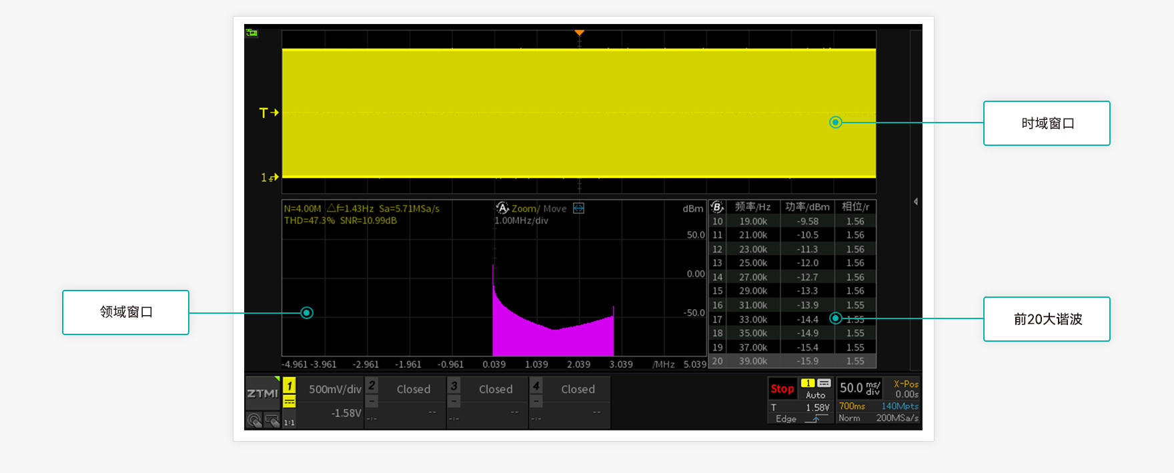Click the network status icon at top-left
Screen dimensions: 1174x473
[251, 33]
